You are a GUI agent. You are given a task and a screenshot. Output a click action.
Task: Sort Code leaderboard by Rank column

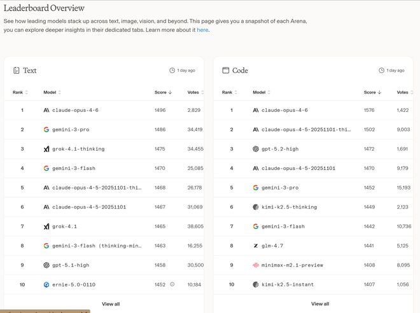pyautogui.click(x=230, y=93)
